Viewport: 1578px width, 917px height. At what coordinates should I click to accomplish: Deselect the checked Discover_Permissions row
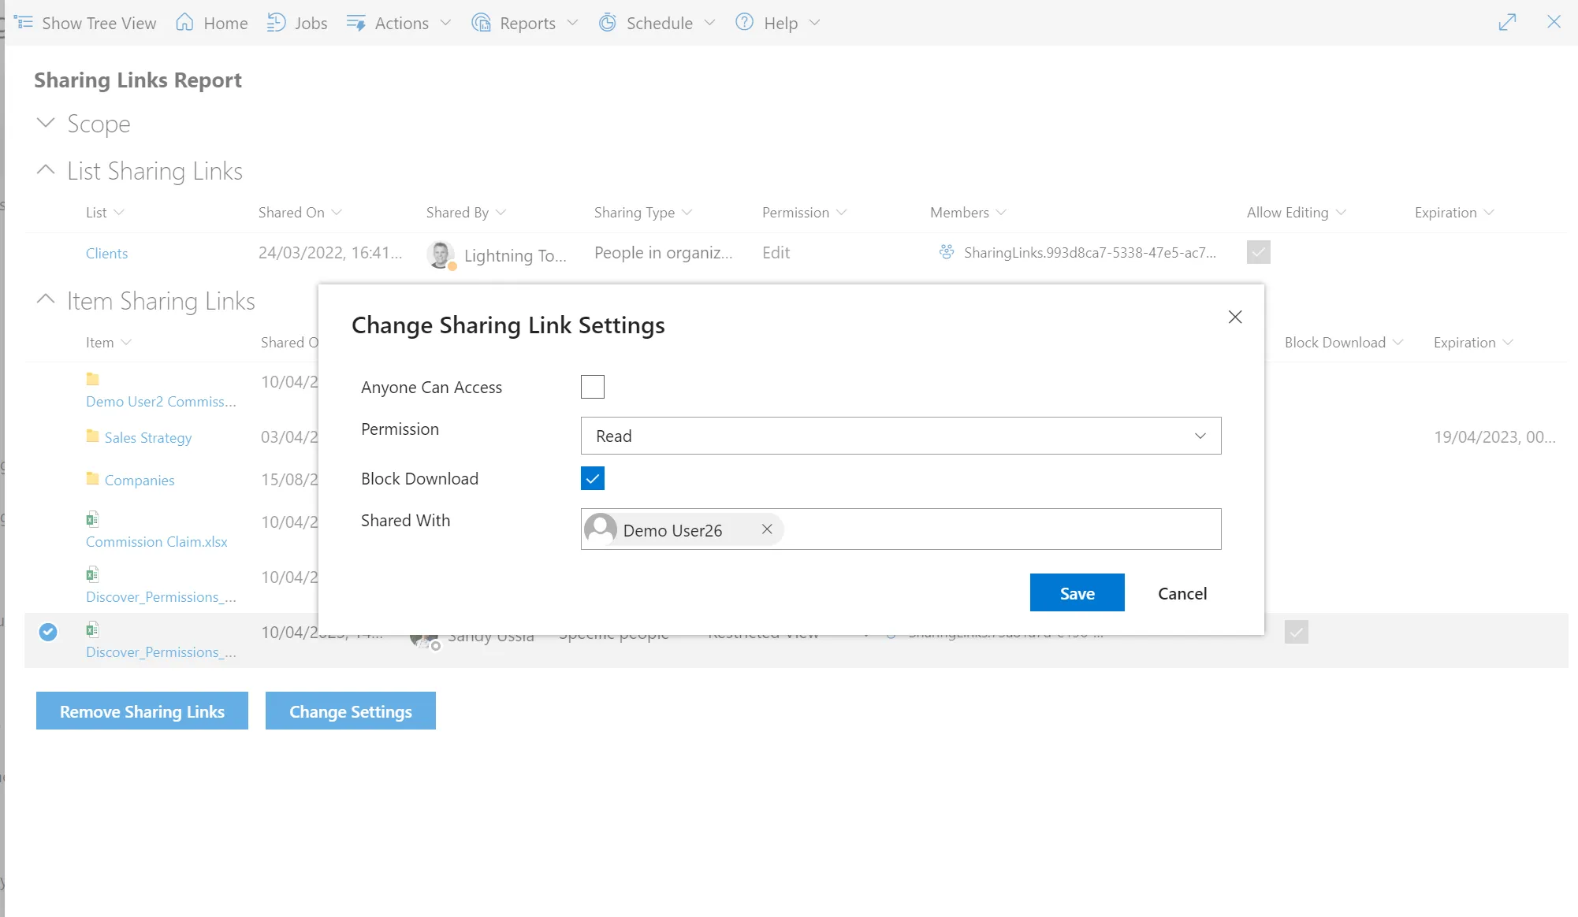48,633
